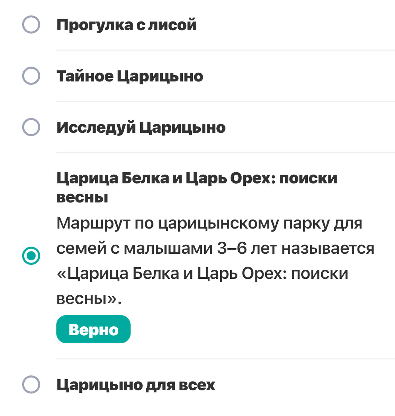395x416 pixels.
Task: Select the Царицыно для всех radio button
Action: (31, 384)
